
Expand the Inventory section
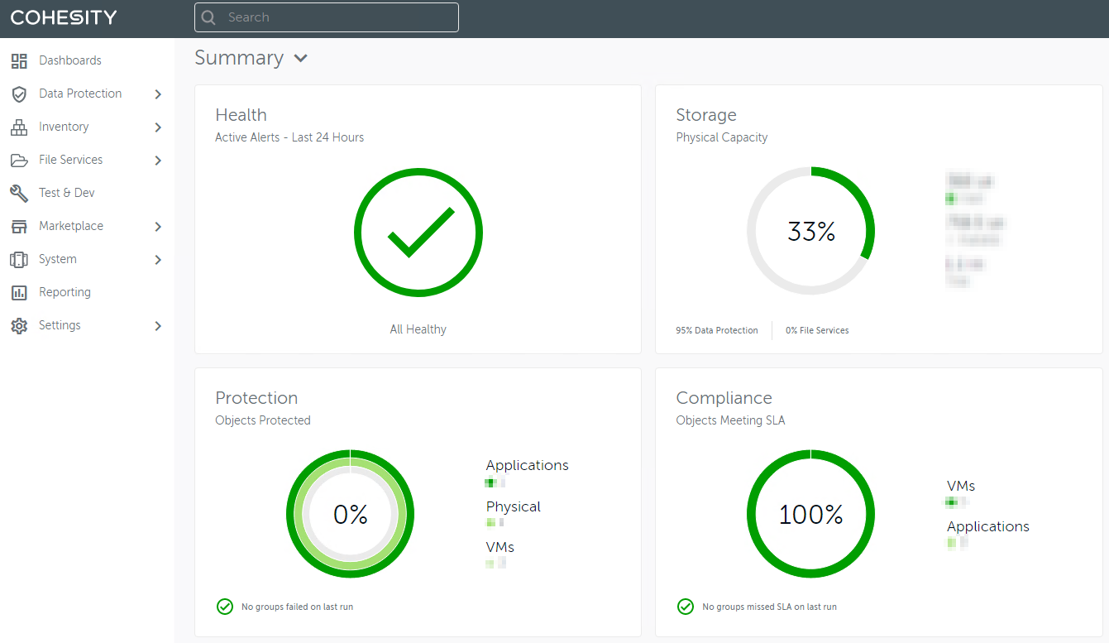pos(157,127)
